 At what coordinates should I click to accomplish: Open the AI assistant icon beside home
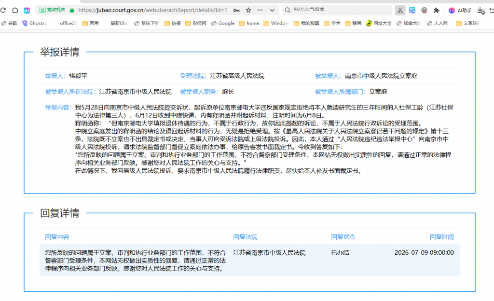27,11
